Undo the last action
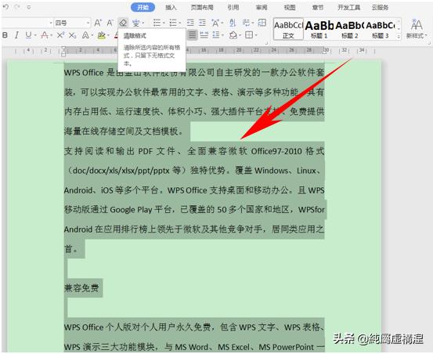Image resolution: width=433 pixels, height=354 pixels. (x=5, y=6)
